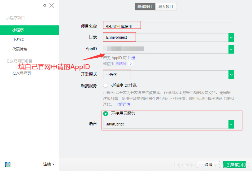Switch to 新建项目 tab
The height and width of the screenshot is (171, 252).
click(x=145, y=7)
